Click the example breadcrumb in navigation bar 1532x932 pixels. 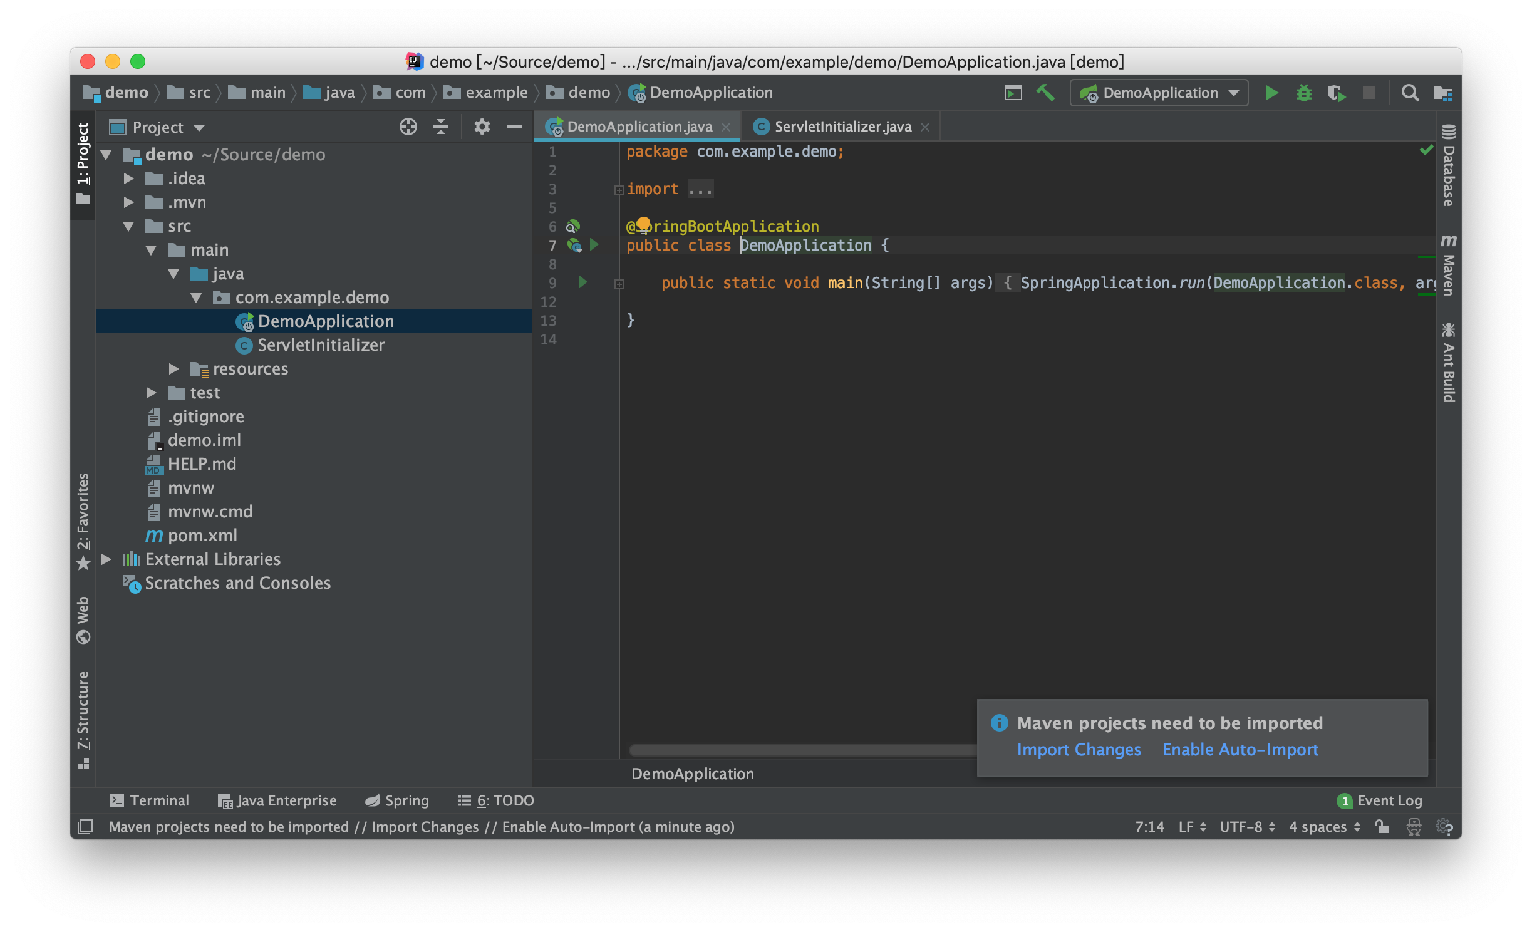click(486, 93)
